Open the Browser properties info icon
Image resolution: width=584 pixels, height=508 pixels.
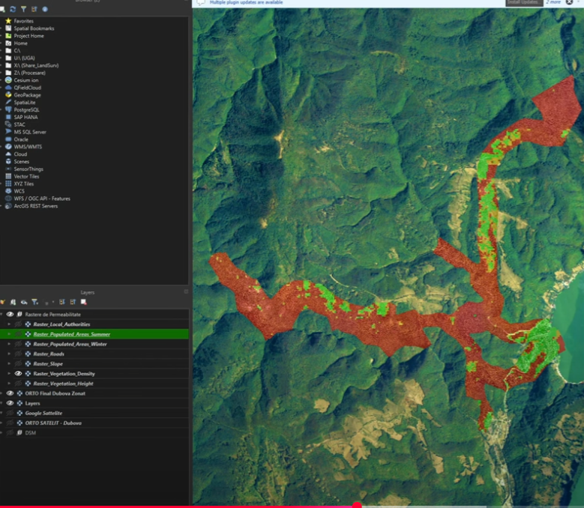pyautogui.click(x=44, y=9)
